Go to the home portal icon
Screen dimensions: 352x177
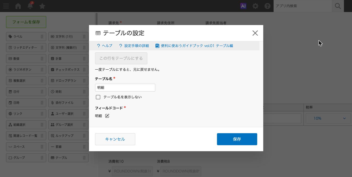18,6
